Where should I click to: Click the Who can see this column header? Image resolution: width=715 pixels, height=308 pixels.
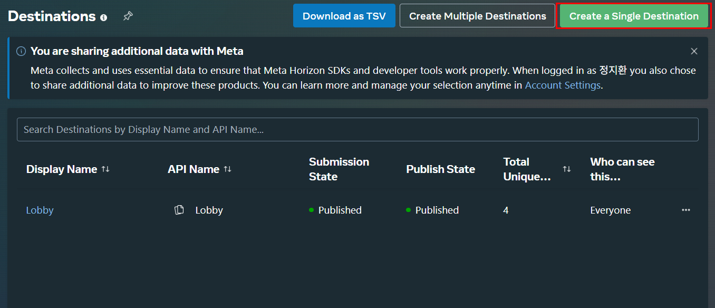tap(622, 169)
